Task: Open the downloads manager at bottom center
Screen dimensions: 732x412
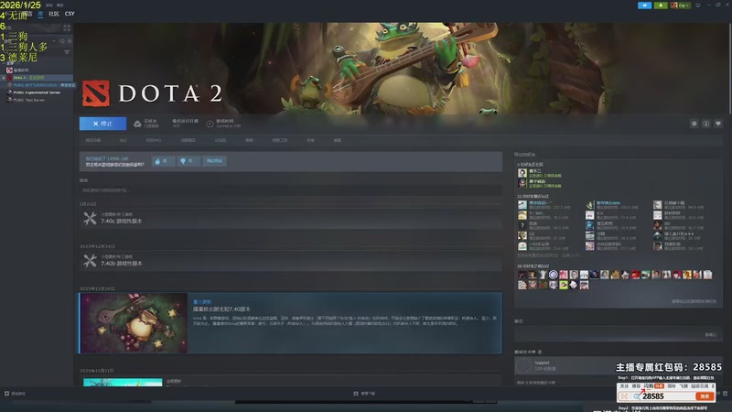Action: (364, 394)
